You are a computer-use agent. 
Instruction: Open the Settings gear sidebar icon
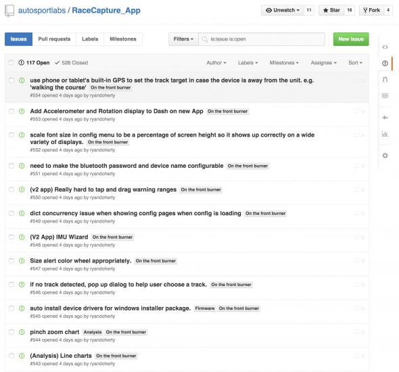click(x=385, y=156)
